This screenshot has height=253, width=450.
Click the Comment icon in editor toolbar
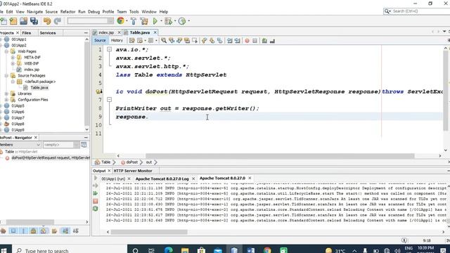[x=264, y=41]
